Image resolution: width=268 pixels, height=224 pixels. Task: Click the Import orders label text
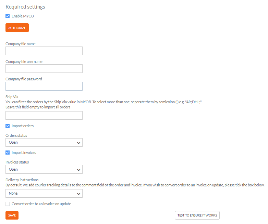(23, 126)
